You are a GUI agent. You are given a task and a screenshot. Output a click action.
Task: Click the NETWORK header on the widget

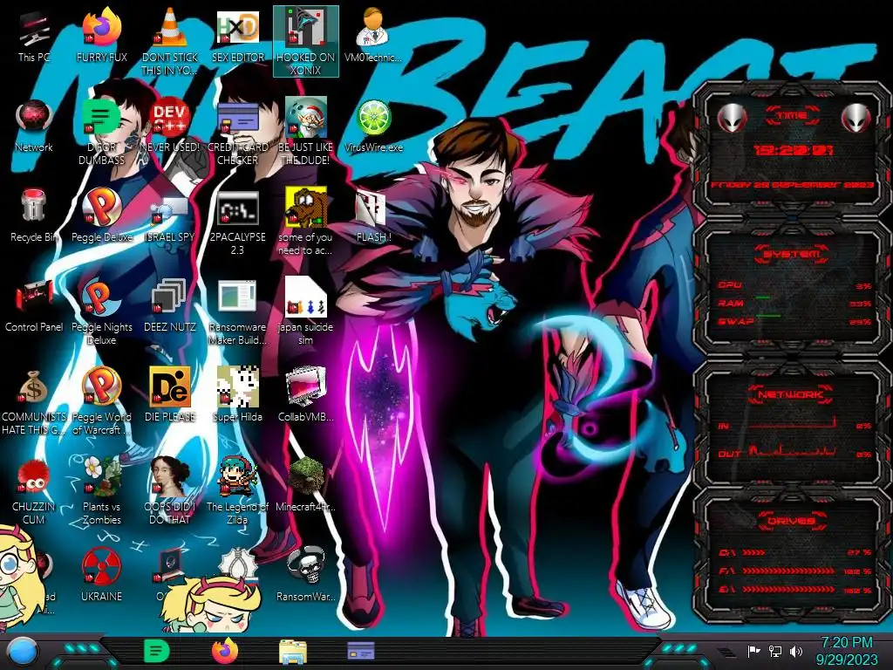click(792, 393)
